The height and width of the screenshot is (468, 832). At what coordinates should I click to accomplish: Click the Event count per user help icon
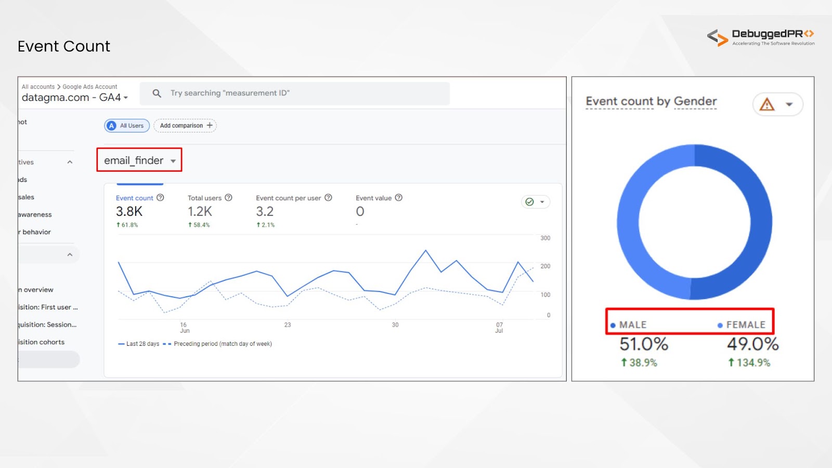328,198
